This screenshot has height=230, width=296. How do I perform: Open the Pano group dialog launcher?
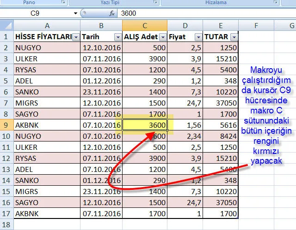[63, 3]
